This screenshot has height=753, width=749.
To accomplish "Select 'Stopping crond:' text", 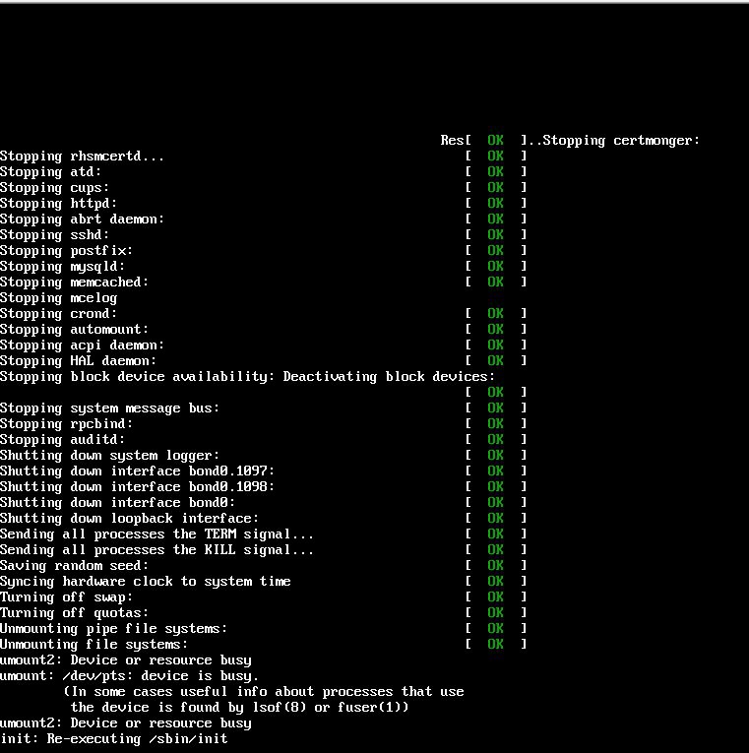I will click(59, 314).
